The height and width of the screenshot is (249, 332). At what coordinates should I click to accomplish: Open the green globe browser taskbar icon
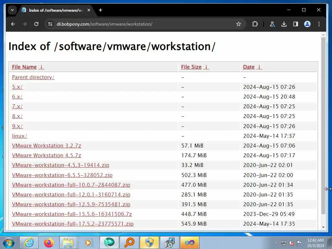tap(109, 243)
